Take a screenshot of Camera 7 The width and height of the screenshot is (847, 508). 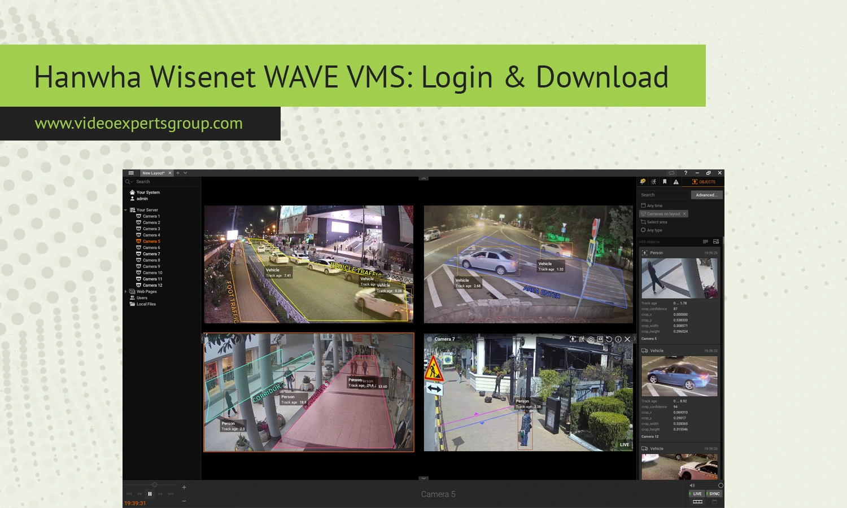point(591,339)
